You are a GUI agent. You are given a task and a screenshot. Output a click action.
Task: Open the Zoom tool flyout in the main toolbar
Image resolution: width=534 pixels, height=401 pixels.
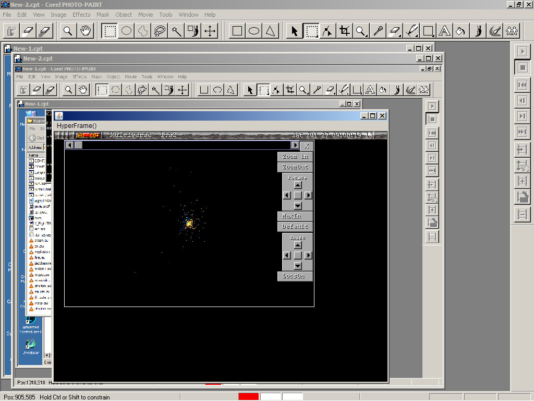pyautogui.click(x=361, y=31)
